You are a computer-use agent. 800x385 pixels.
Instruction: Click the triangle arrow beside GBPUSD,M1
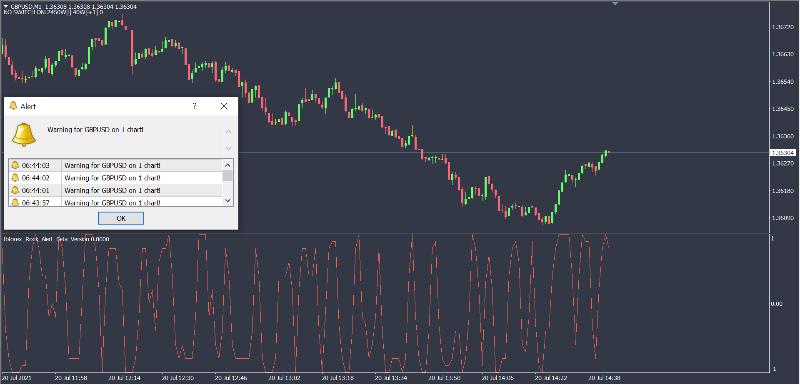coord(6,7)
